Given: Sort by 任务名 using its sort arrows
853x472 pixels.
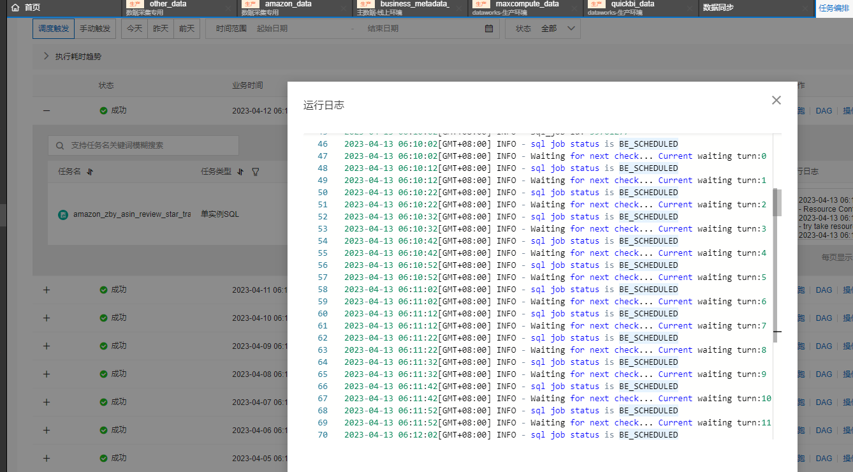Looking at the screenshot, I should tap(90, 172).
